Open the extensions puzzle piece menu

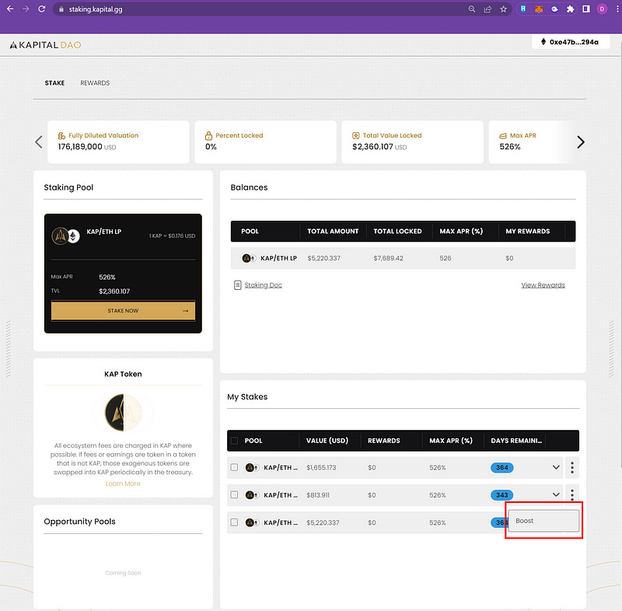click(570, 9)
